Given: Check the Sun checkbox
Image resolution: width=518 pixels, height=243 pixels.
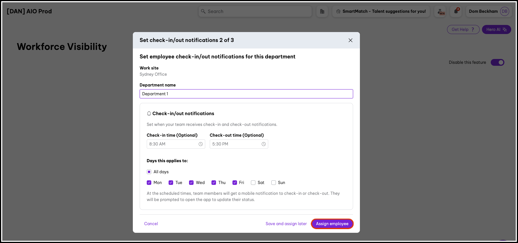Looking at the screenshot, I should pyautogui.click(x=274, y=183).
